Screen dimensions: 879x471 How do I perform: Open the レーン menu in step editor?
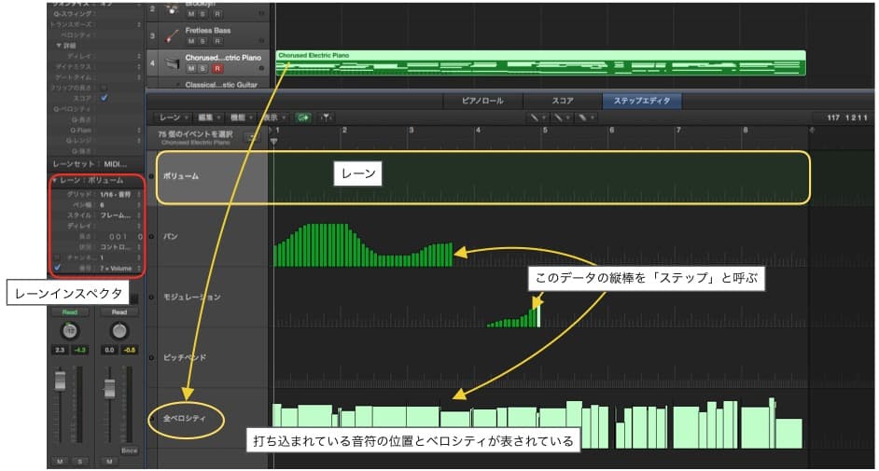pyautogui.click(x=173, y=118)
